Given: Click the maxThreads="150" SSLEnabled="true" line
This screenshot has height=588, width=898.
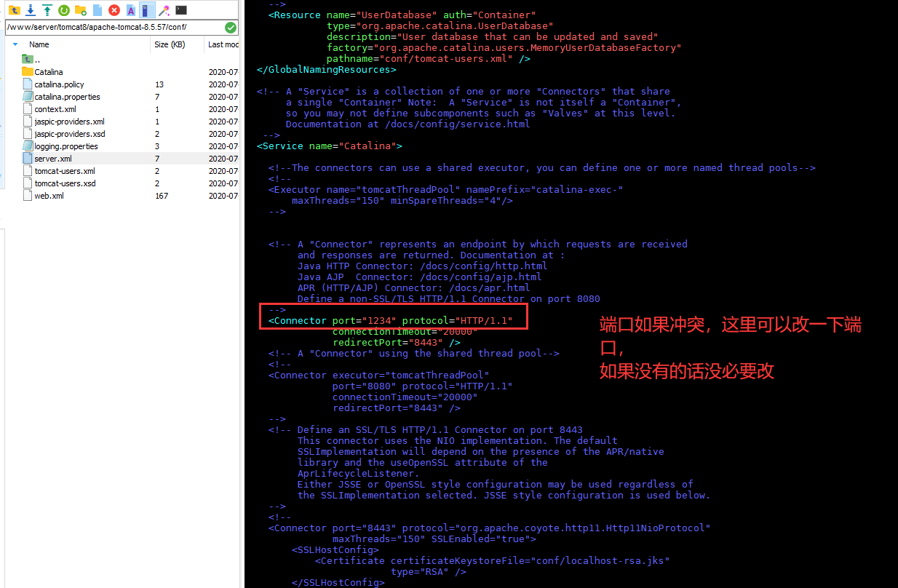Looking at the screenshot, I should [x=434, y=539].
